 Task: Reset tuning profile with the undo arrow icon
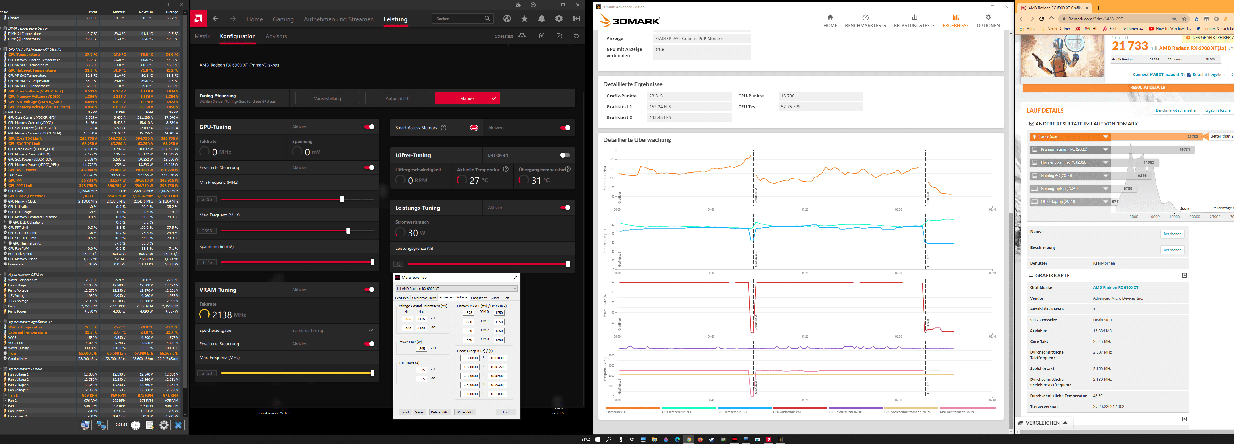pyautogui.click(x=576, y=36)
